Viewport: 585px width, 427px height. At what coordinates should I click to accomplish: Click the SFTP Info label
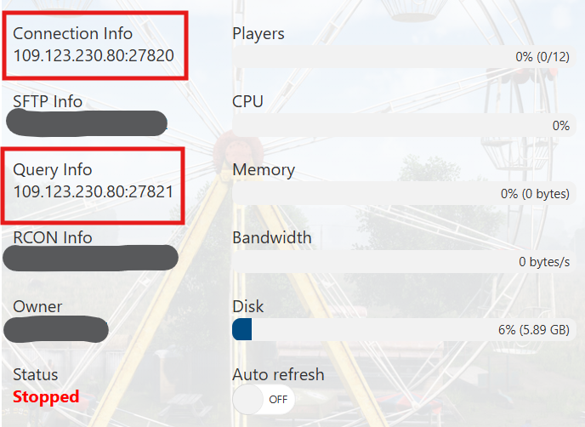click(48, 101)
